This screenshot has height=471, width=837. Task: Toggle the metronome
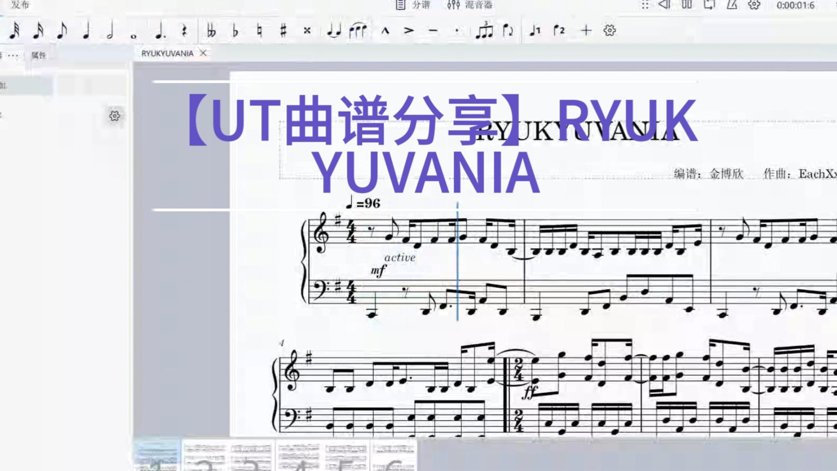tap(732, 5)
